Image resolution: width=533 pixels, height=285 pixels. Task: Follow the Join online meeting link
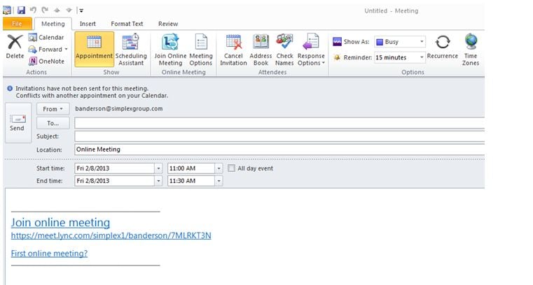[x=60, y=223]
